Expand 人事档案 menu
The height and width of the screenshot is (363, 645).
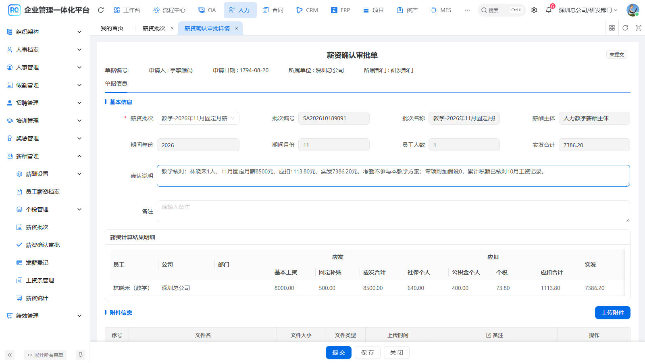point(45,50)
